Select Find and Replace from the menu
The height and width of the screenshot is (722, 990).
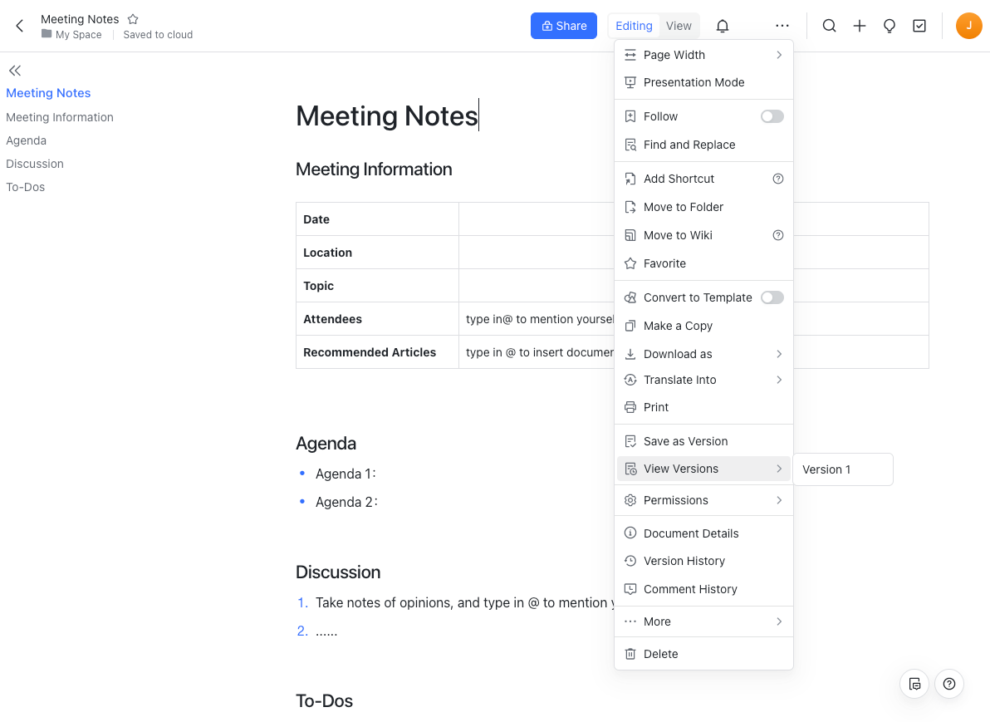[x=689, y=145]
